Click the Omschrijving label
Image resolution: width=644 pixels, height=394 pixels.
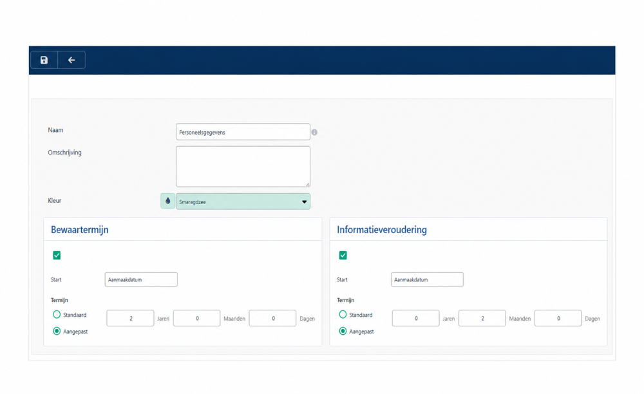click(x=64, y=153)
